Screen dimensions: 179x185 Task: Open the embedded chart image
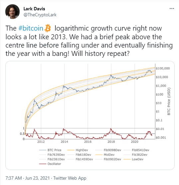click(x=90, y=115)
